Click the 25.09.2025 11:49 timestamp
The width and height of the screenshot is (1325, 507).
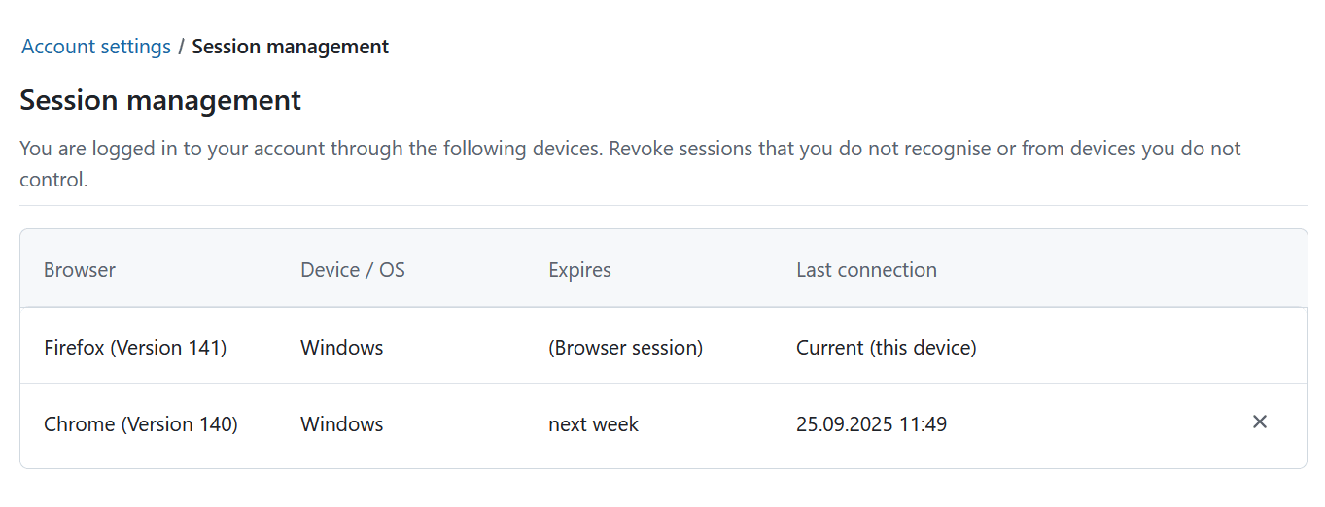[x=871, y=424]
